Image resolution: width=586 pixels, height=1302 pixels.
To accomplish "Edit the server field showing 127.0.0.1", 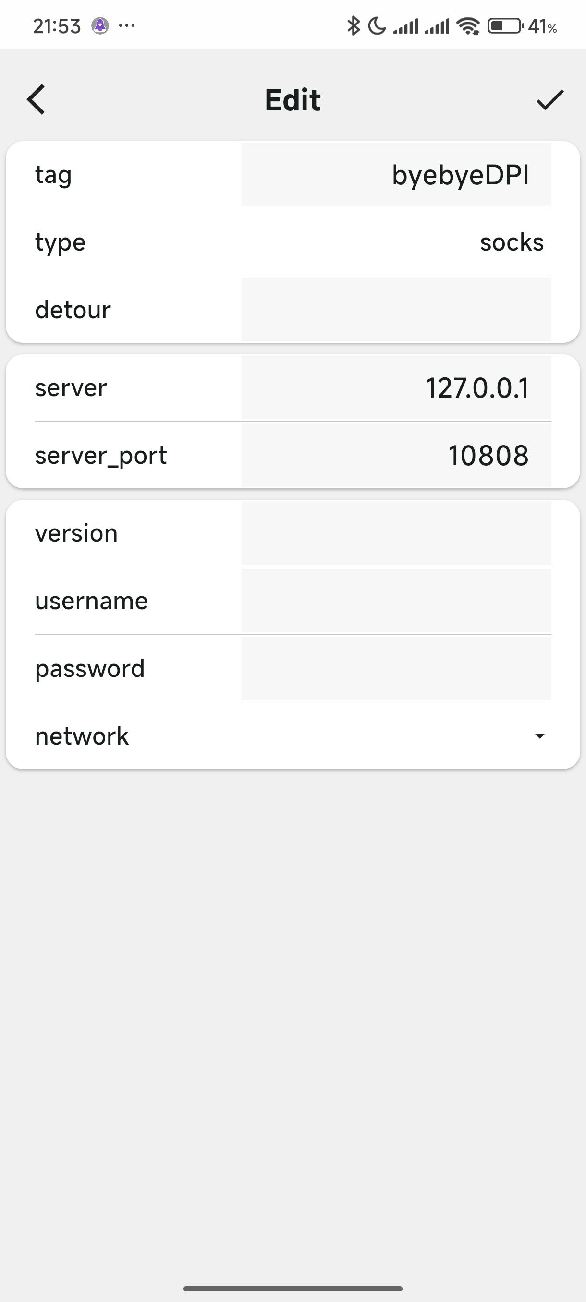I will [396, 387].
